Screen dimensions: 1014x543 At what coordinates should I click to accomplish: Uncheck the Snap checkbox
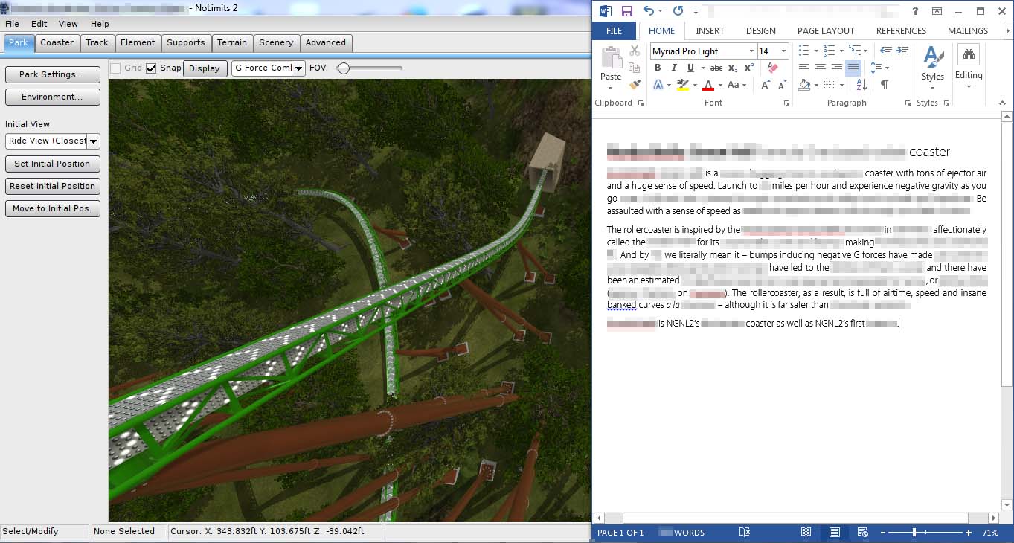click(x=151, y=68)
